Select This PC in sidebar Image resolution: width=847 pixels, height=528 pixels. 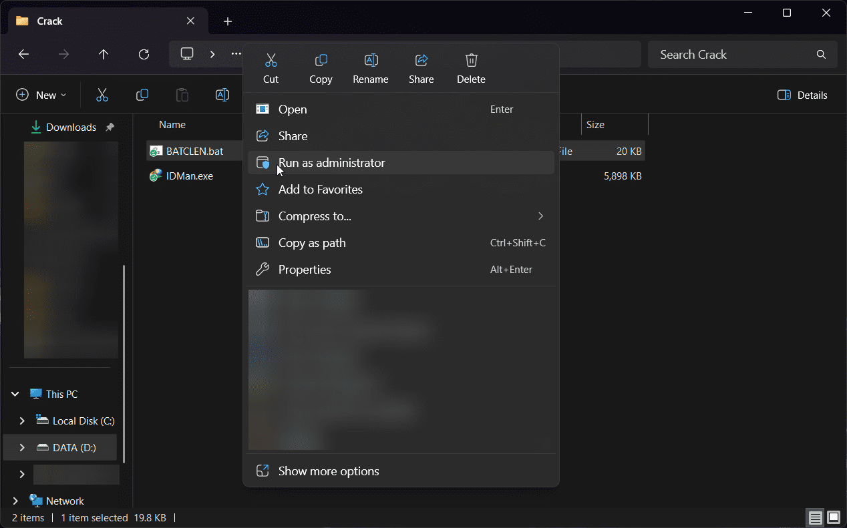61,394
